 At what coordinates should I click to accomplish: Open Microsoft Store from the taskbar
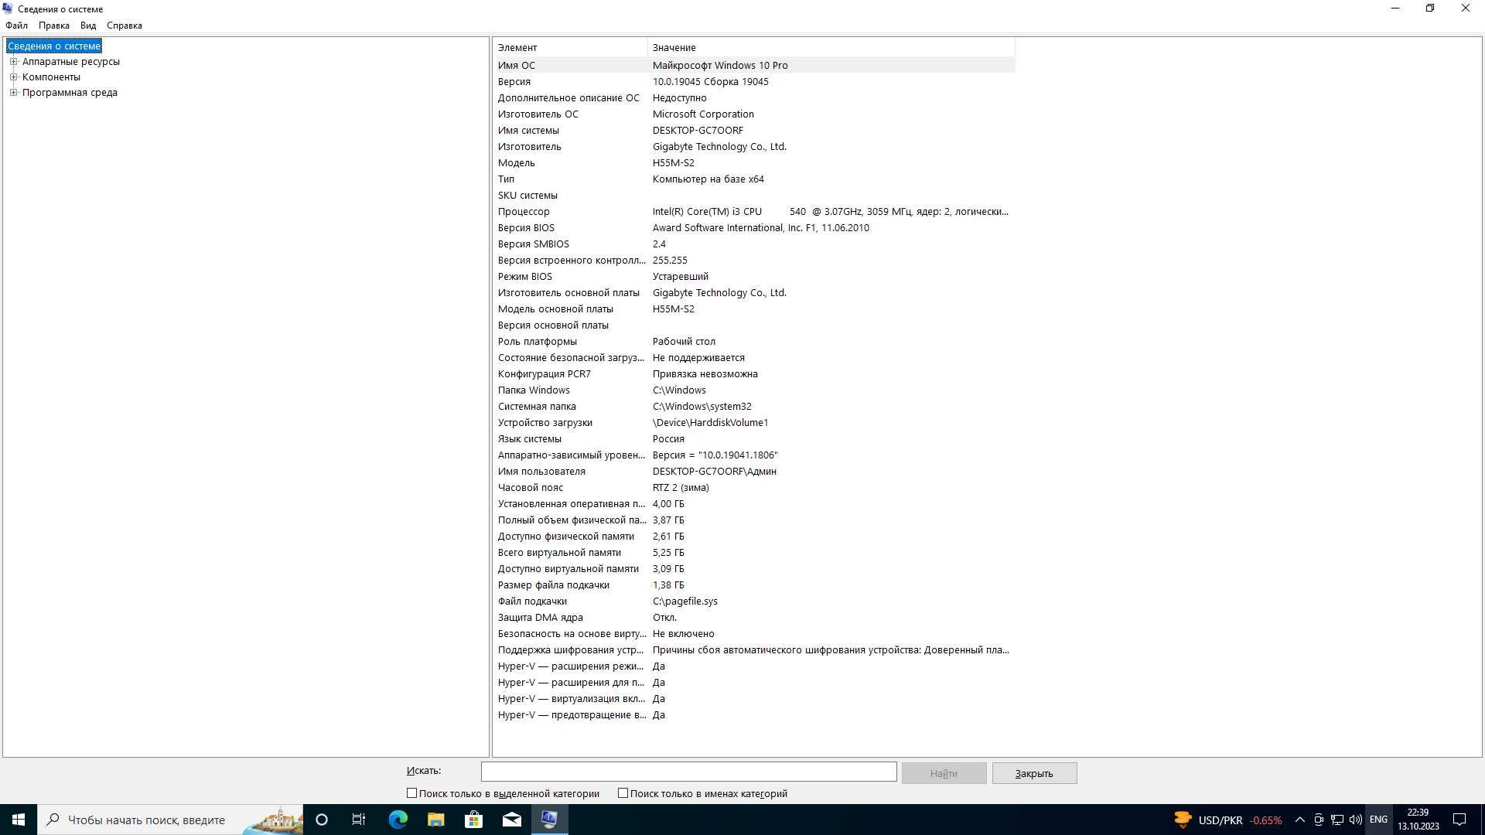[x=473, y=820]
